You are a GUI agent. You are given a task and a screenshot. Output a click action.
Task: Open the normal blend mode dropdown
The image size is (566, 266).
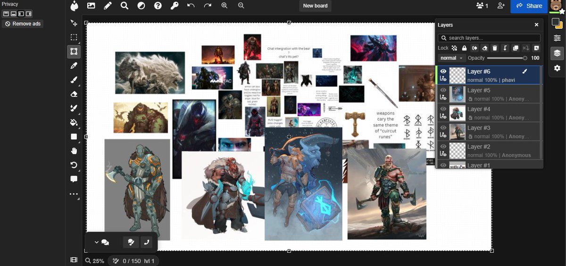[451, 58]
